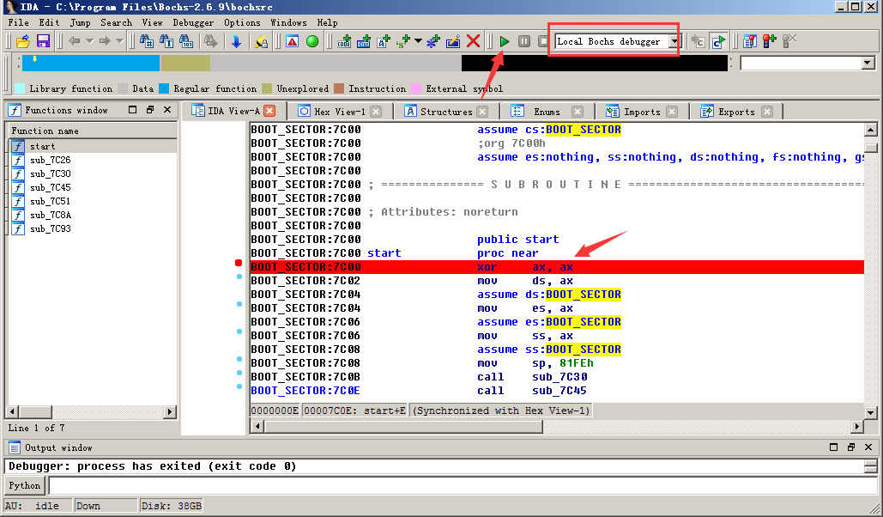
Task: Use the Search text icon in toolbar
Action: 166,40
